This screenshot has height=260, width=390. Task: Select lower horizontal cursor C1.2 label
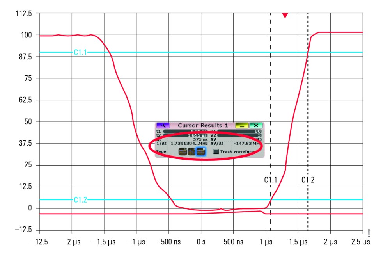pyautogui.click(x=80, y=199)
